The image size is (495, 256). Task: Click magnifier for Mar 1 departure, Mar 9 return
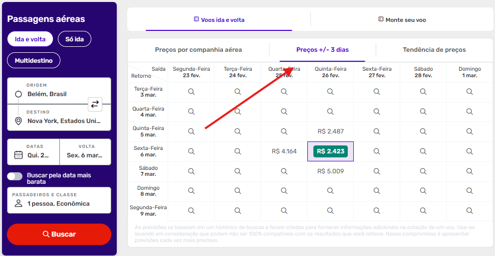[x=470, y=210]
